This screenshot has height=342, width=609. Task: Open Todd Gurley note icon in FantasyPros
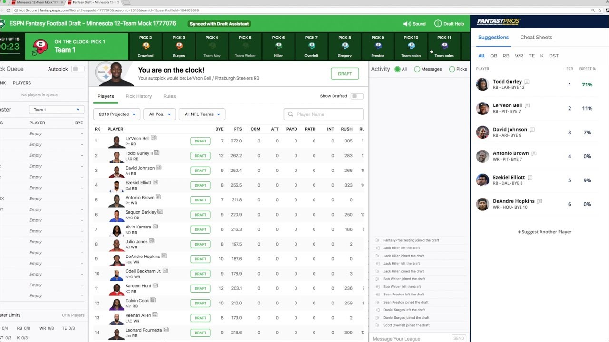527,82
